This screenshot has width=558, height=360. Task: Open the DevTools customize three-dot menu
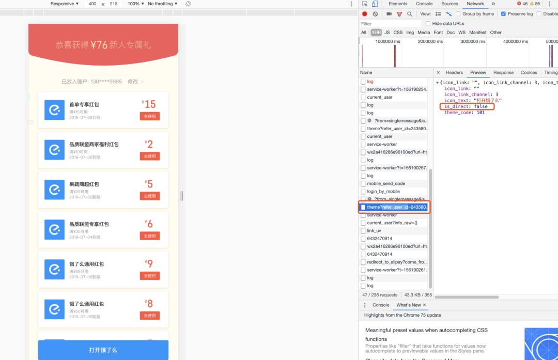click(549, 4)
